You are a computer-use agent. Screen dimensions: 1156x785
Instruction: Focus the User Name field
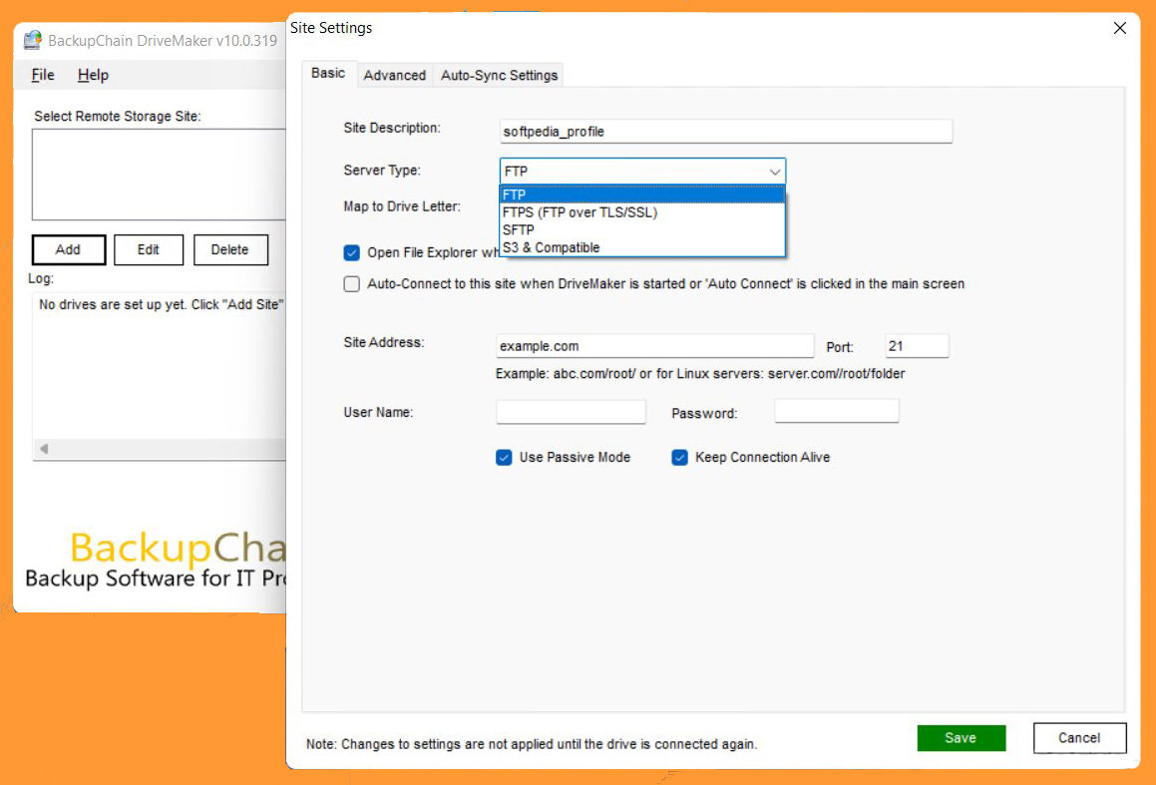click(571, 411)
